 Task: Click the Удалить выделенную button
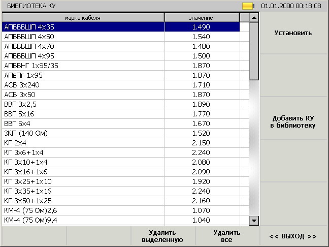pos(162,236)
